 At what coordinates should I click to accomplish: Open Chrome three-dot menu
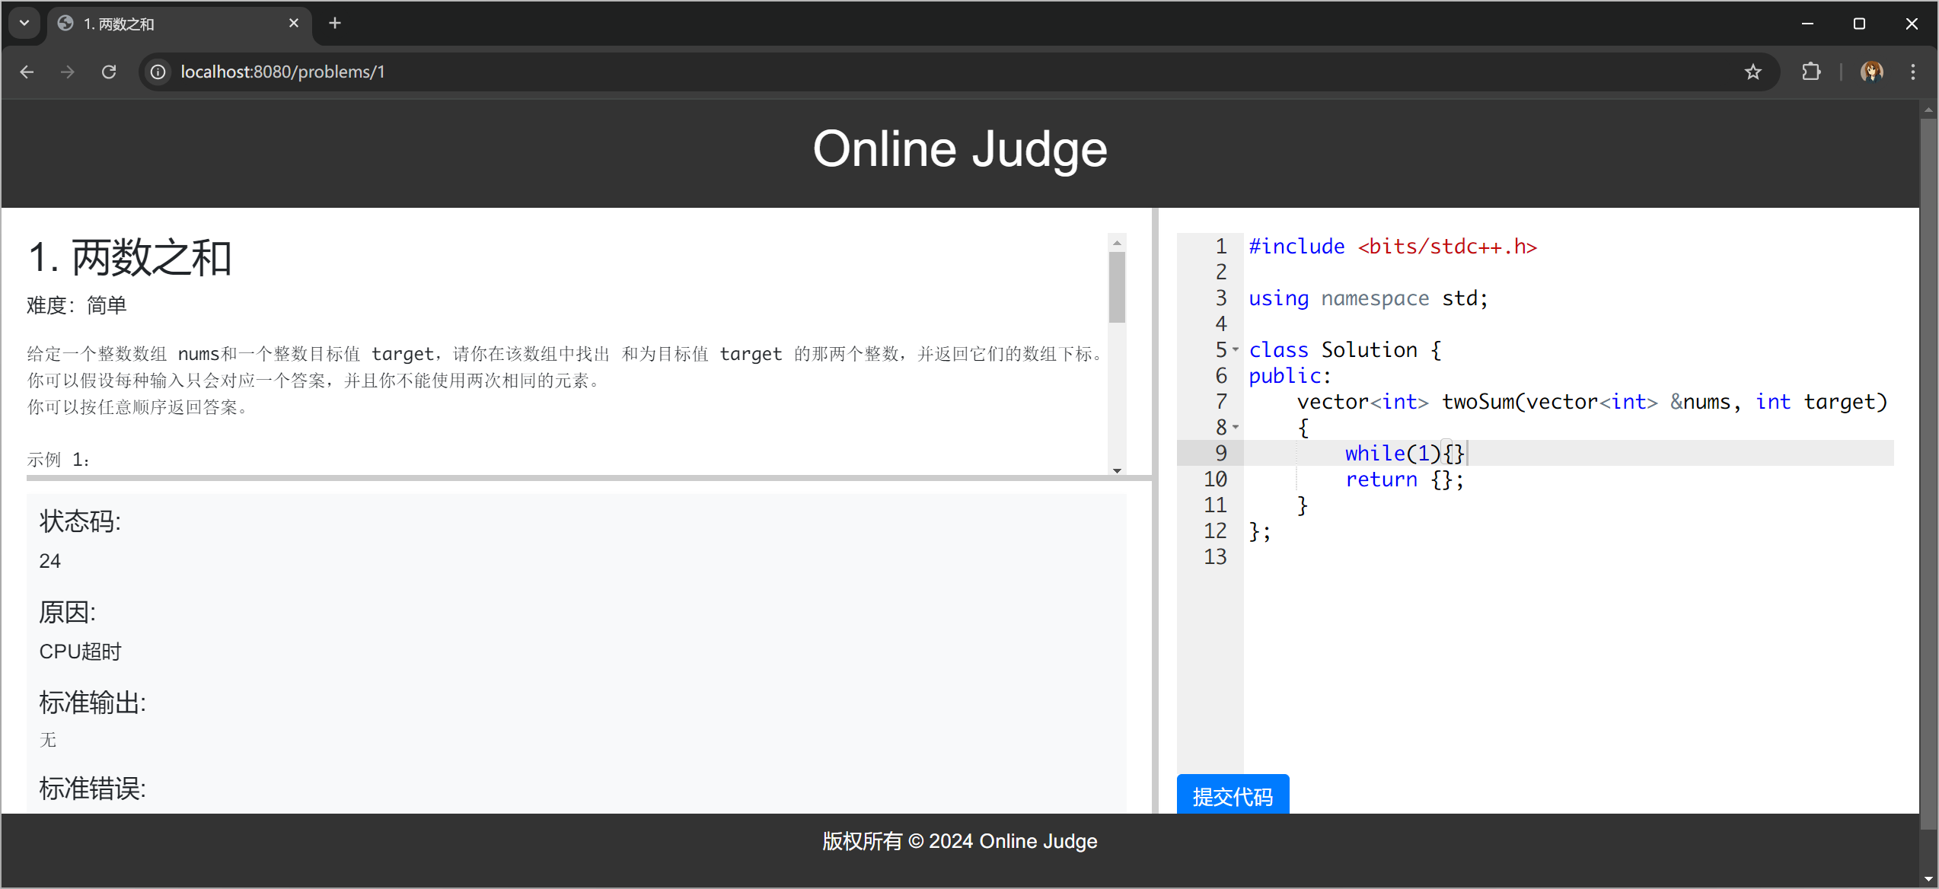pyautogui.click(x=1912, y=72)
